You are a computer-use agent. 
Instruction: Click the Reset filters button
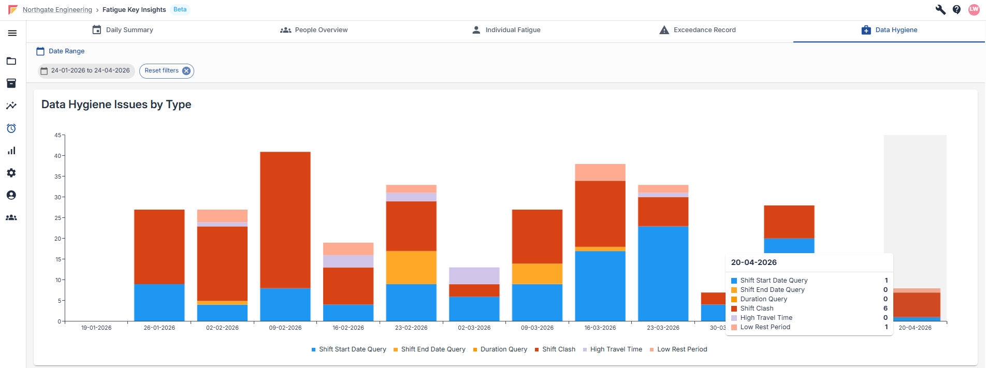click(x=167, y=71)
